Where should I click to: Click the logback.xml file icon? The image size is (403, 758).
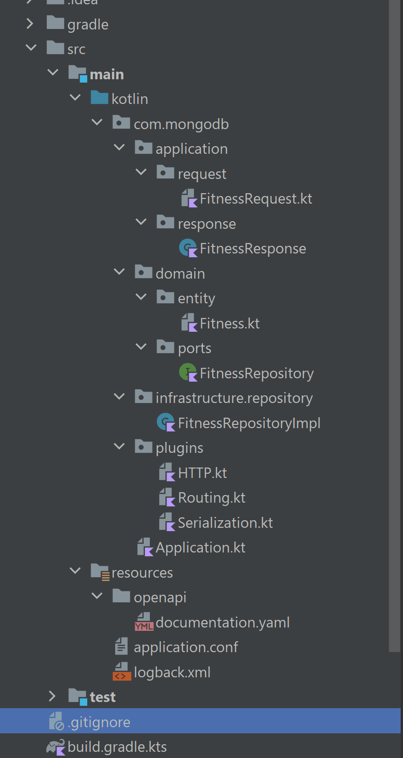(121, 672)
